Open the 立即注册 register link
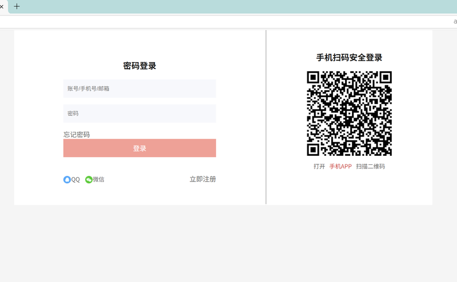This screenshot has width=457, height=282. tap(203, 179)
